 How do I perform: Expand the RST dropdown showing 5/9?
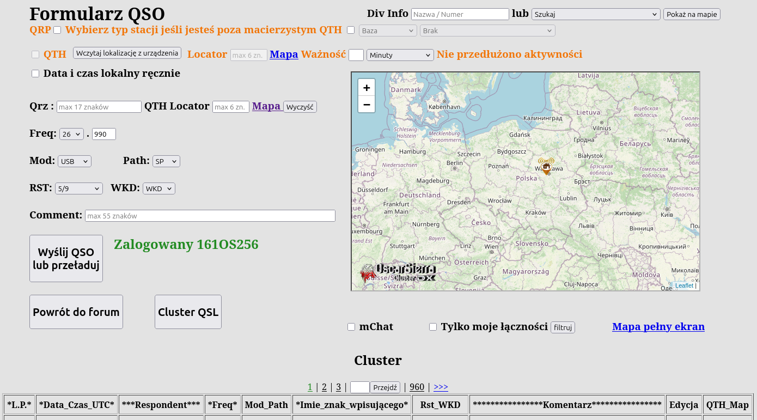pyautogui.click(x=78, y=188)
